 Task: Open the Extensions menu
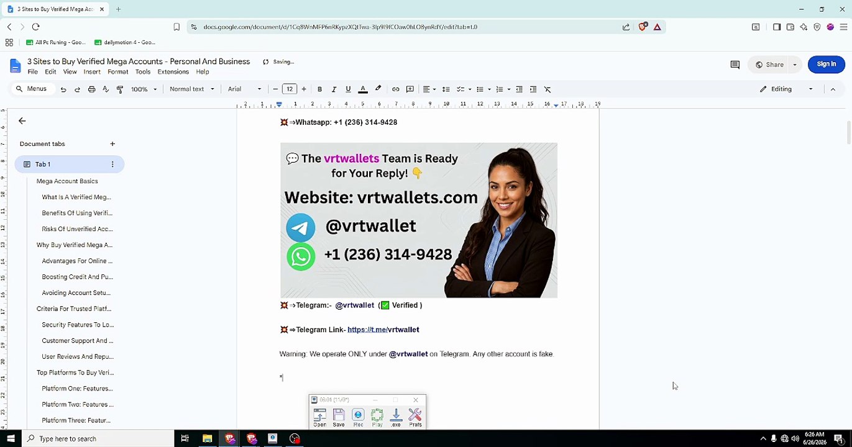[x=173, y=72]
